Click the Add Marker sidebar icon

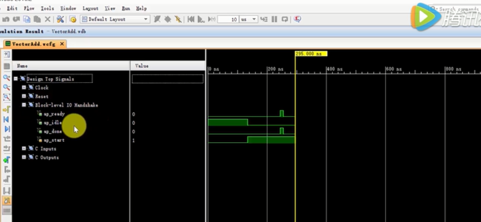(7, 160)
